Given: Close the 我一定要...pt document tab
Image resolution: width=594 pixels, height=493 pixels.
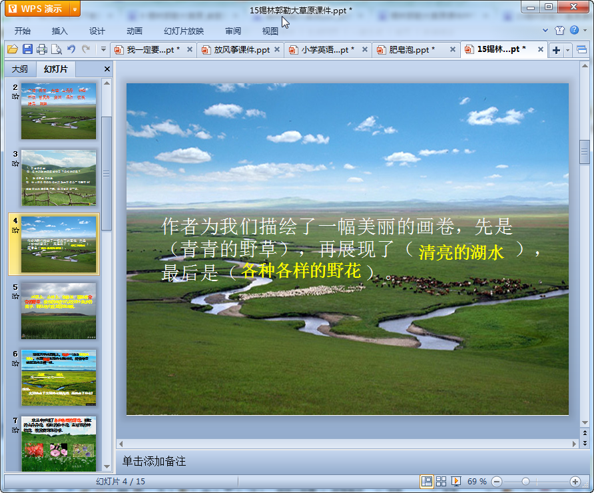Looking at the screenshot, I should pos(190,49).
